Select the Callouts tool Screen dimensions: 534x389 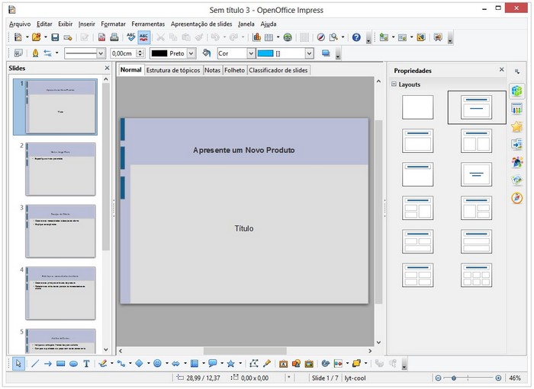coord(213,364)
